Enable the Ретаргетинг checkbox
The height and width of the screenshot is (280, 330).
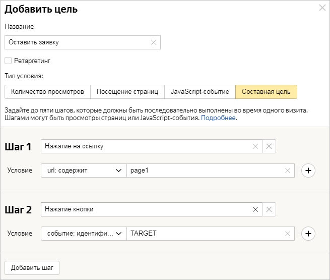[8, 61]
